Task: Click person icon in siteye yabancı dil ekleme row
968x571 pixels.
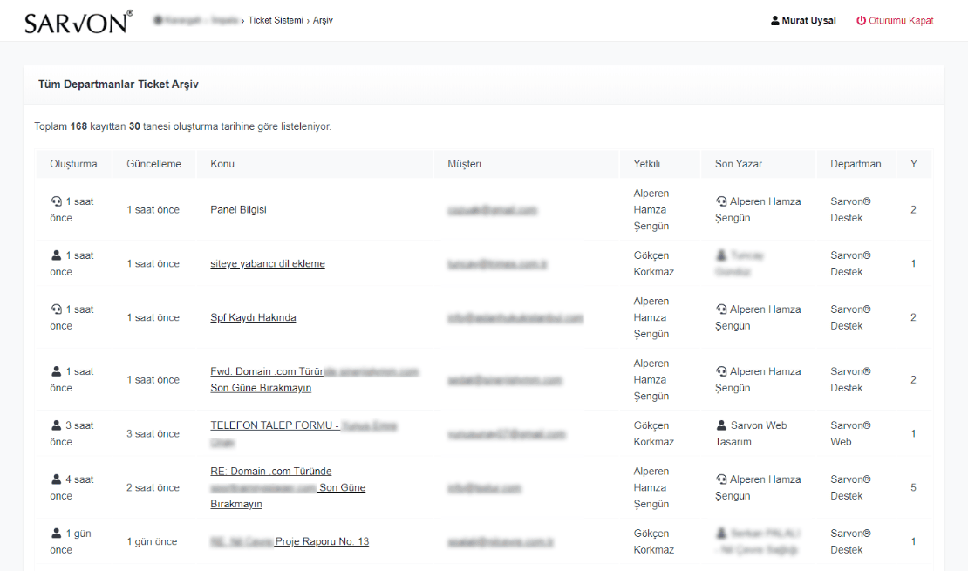Action: coord(57,255)
